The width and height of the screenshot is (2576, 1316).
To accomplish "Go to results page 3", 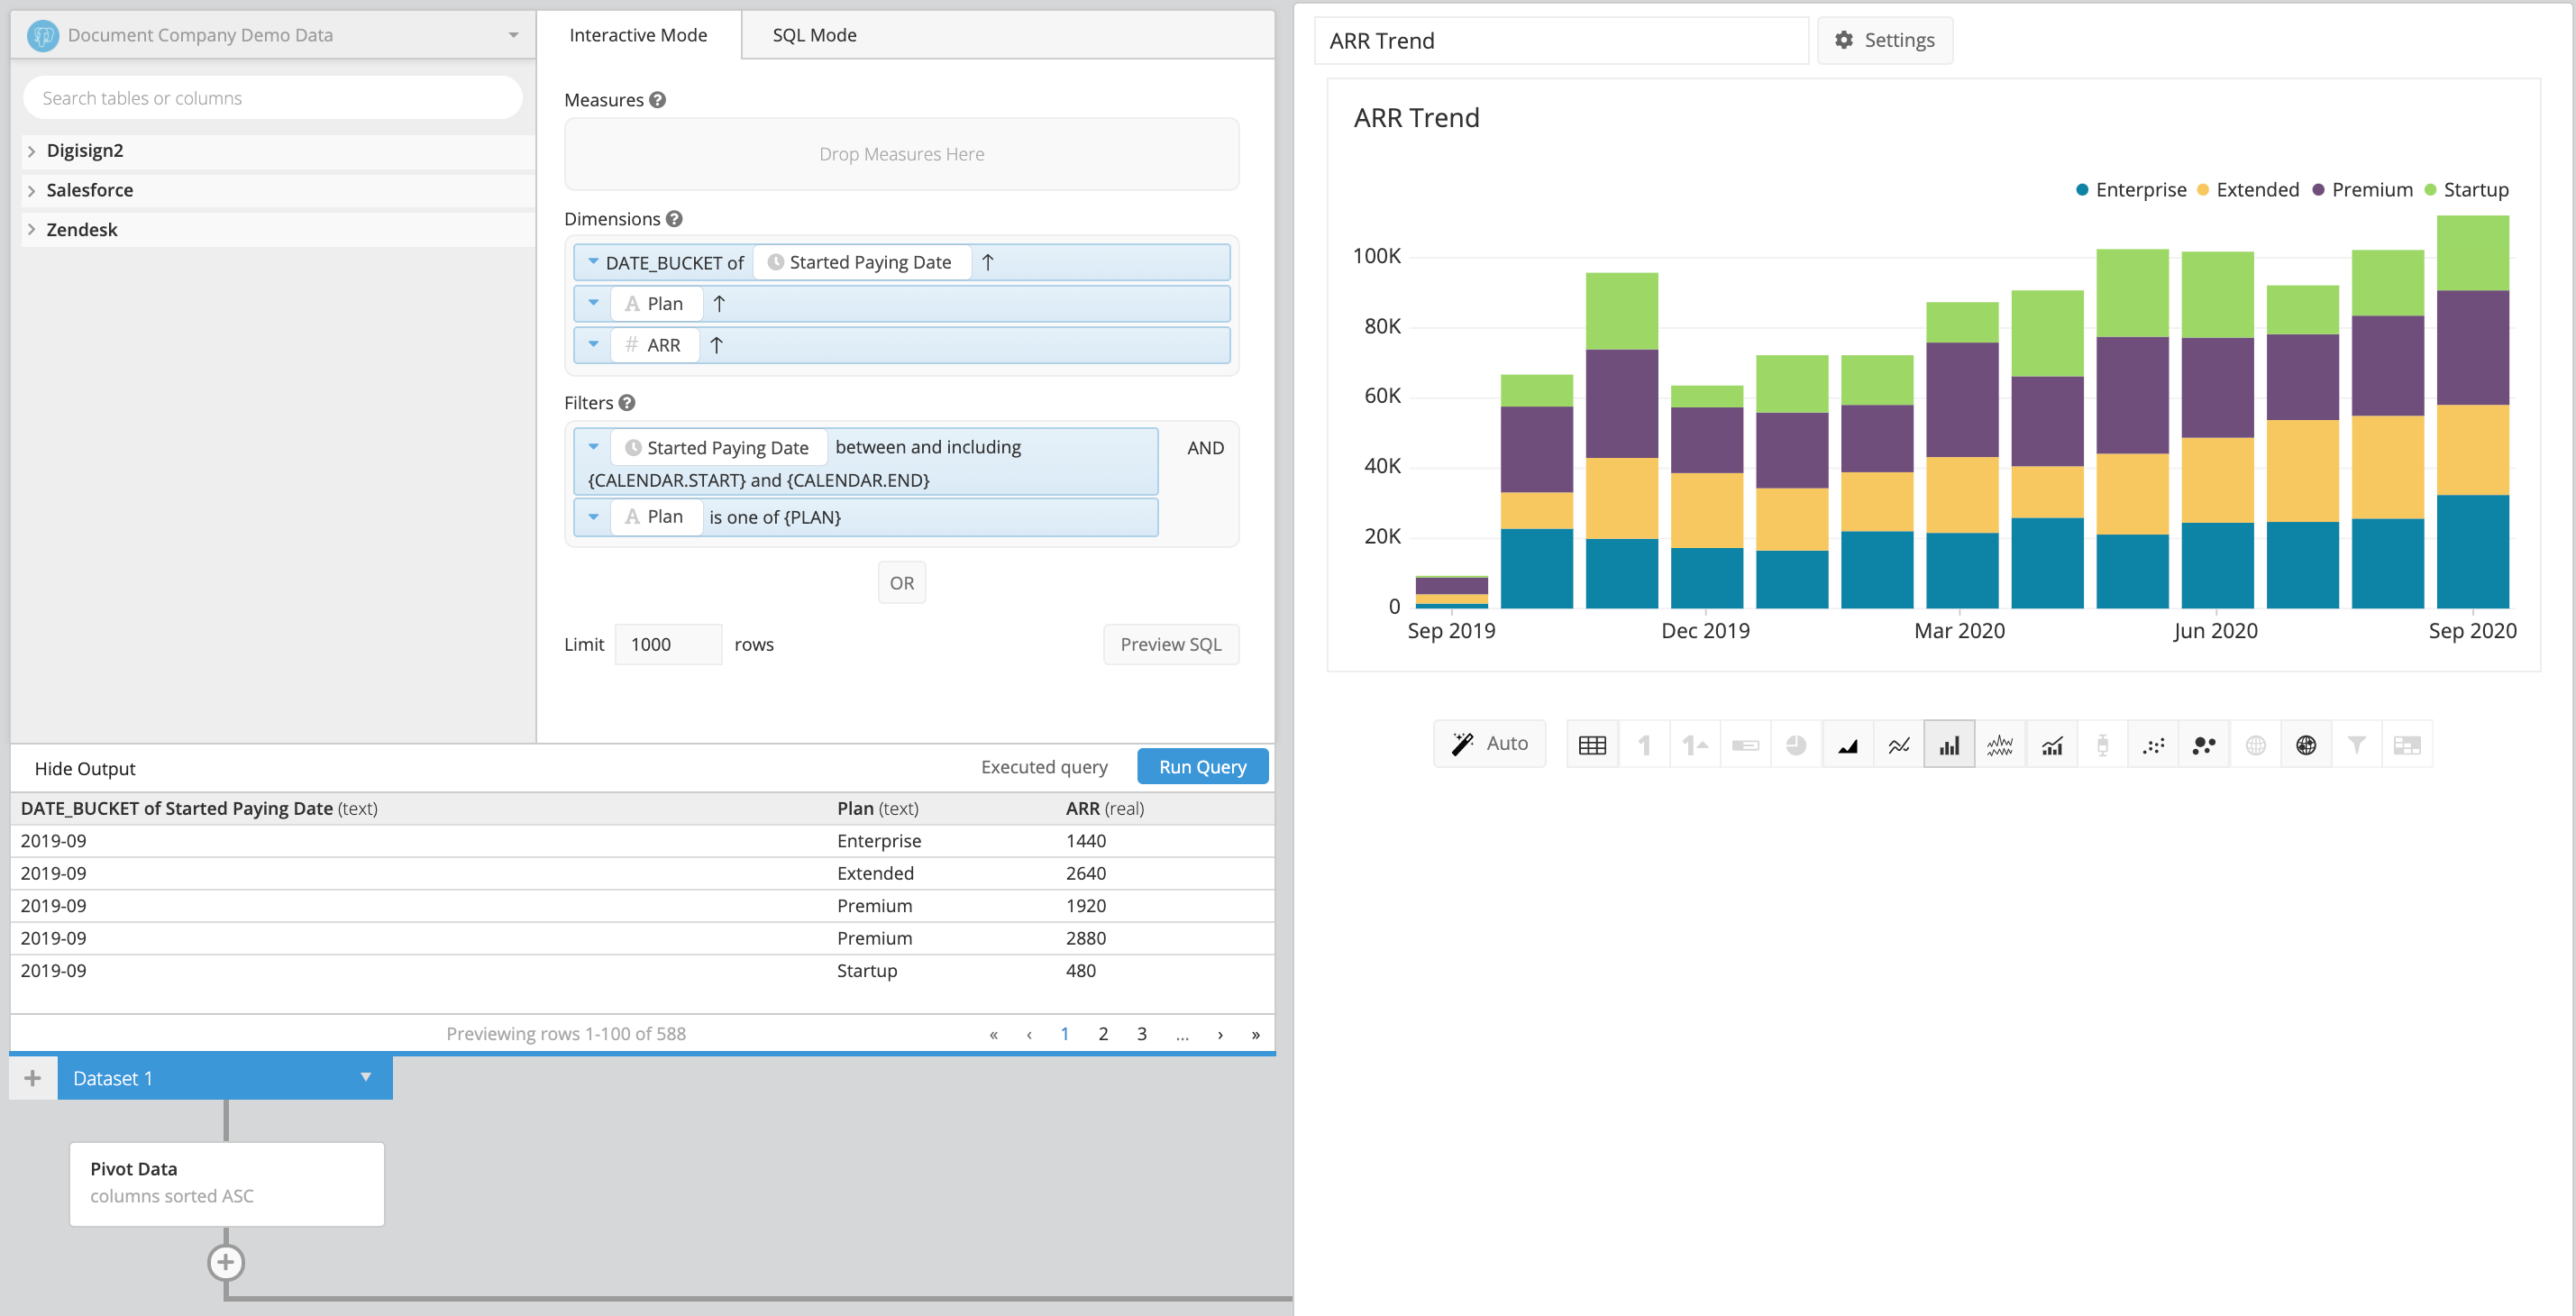I will coord(1141,1034).
